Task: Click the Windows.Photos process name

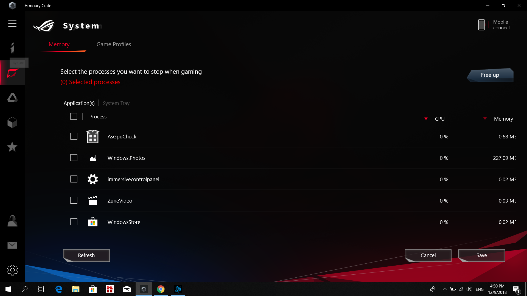Action: click(127, 158)
